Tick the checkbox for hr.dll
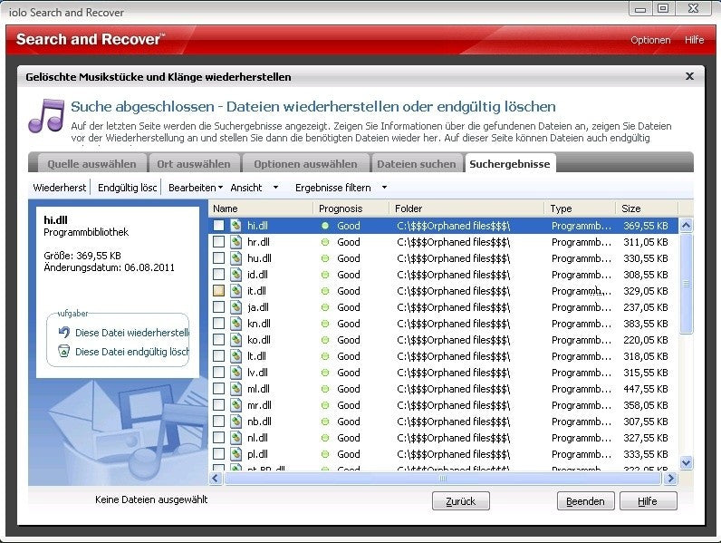 219,242
